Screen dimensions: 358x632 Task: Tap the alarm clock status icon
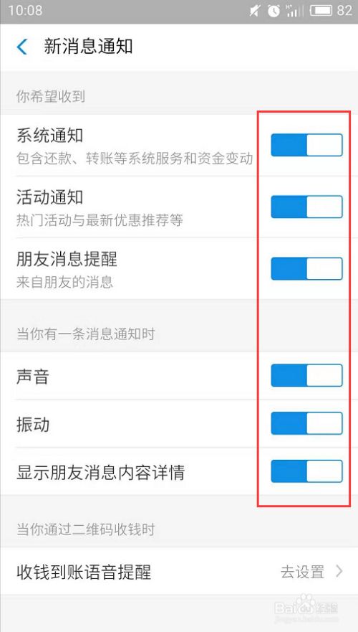274,11
